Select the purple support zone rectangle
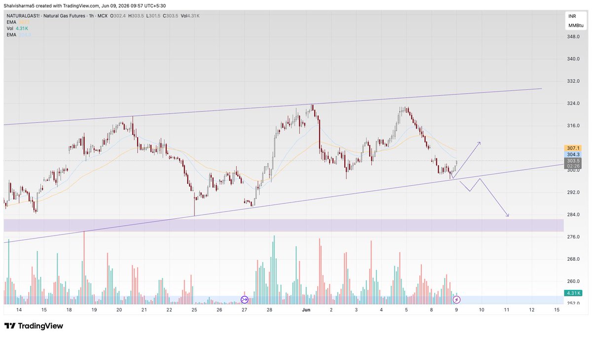The width and height of the screenshot is (592, 337). (x=284, y=225)
